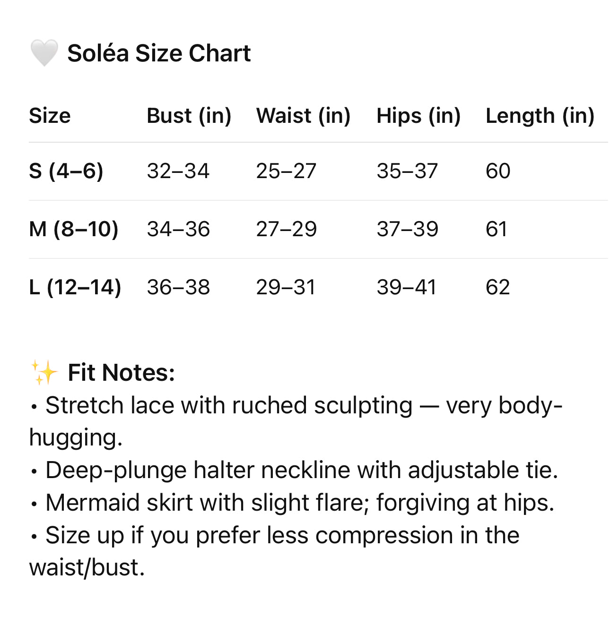Select the Bust (in) column header
610x625 pixels.
tap(189, 116)
